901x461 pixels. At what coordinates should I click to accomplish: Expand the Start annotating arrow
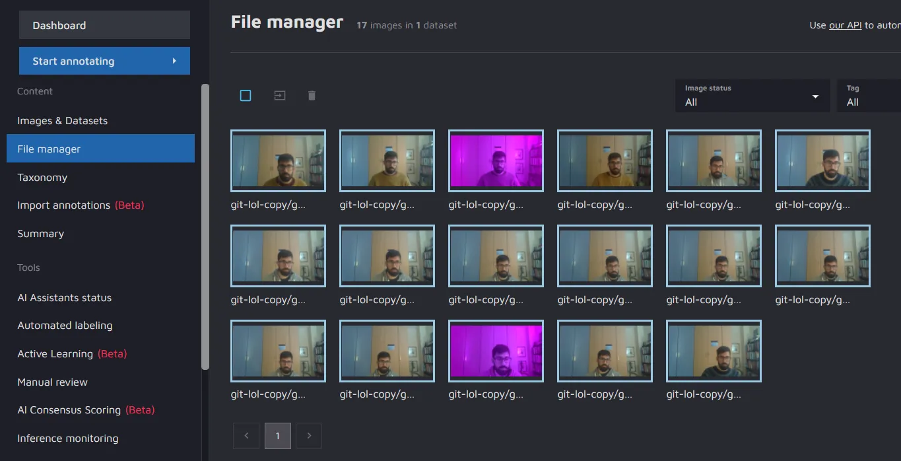tap(174, 61)
